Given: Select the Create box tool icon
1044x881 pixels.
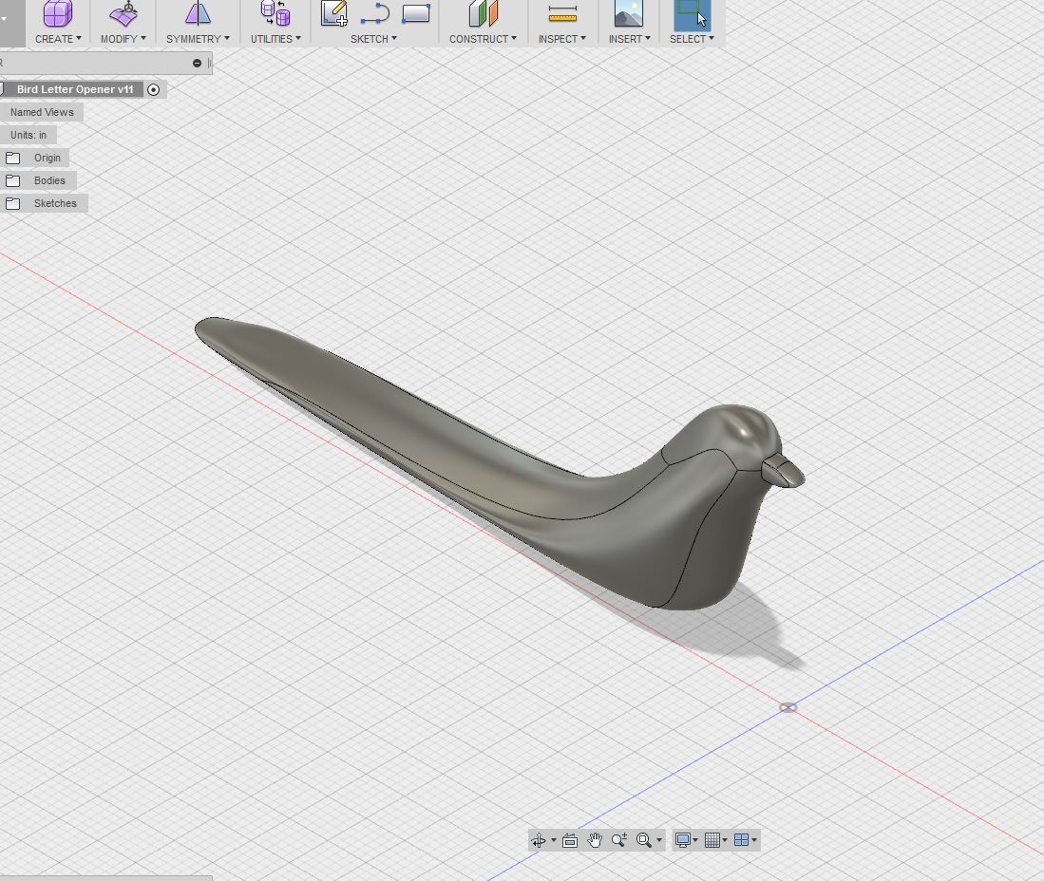Looking at the screenshot, I should tap(58, 13).
